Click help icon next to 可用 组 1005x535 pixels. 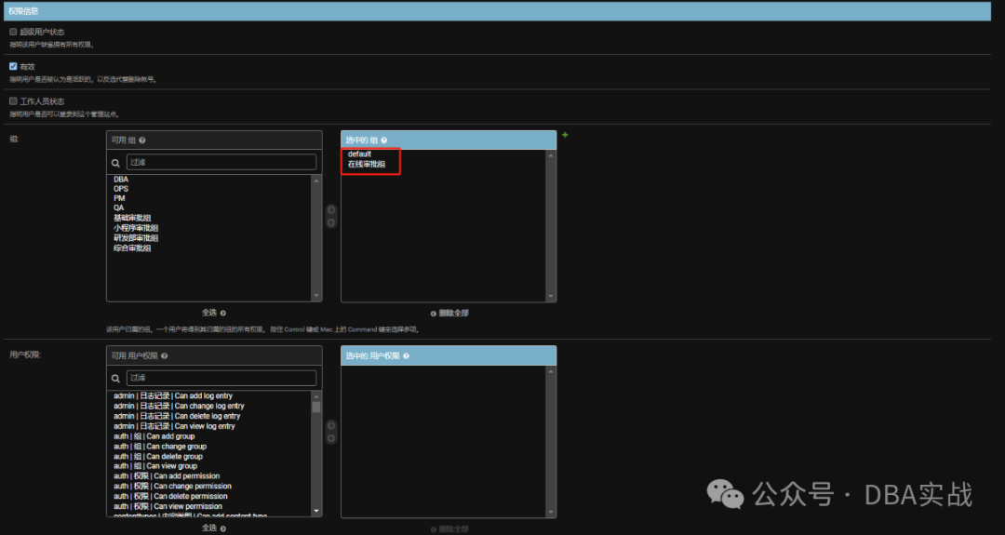[x=142, y=140]
